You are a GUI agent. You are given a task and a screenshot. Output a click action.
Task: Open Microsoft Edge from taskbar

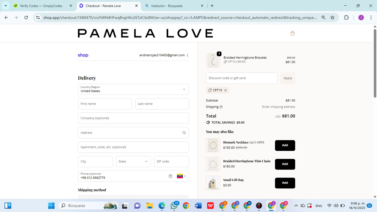pos(162,206)
